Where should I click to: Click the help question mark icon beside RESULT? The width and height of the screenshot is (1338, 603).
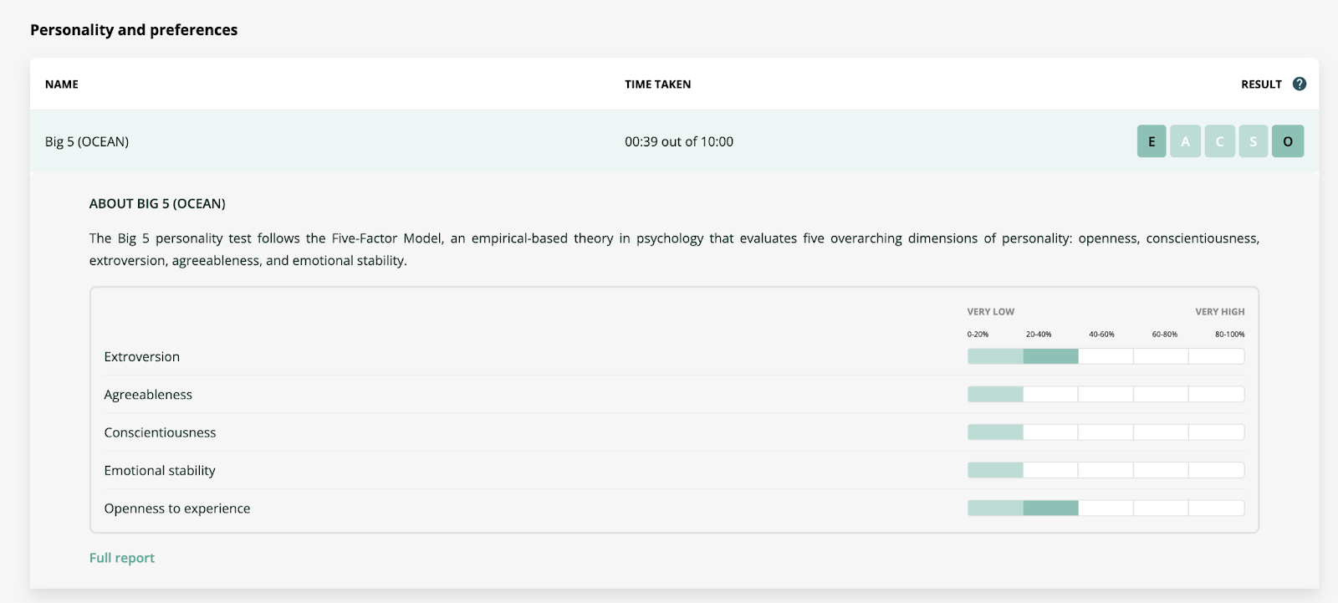(1299, 84)
